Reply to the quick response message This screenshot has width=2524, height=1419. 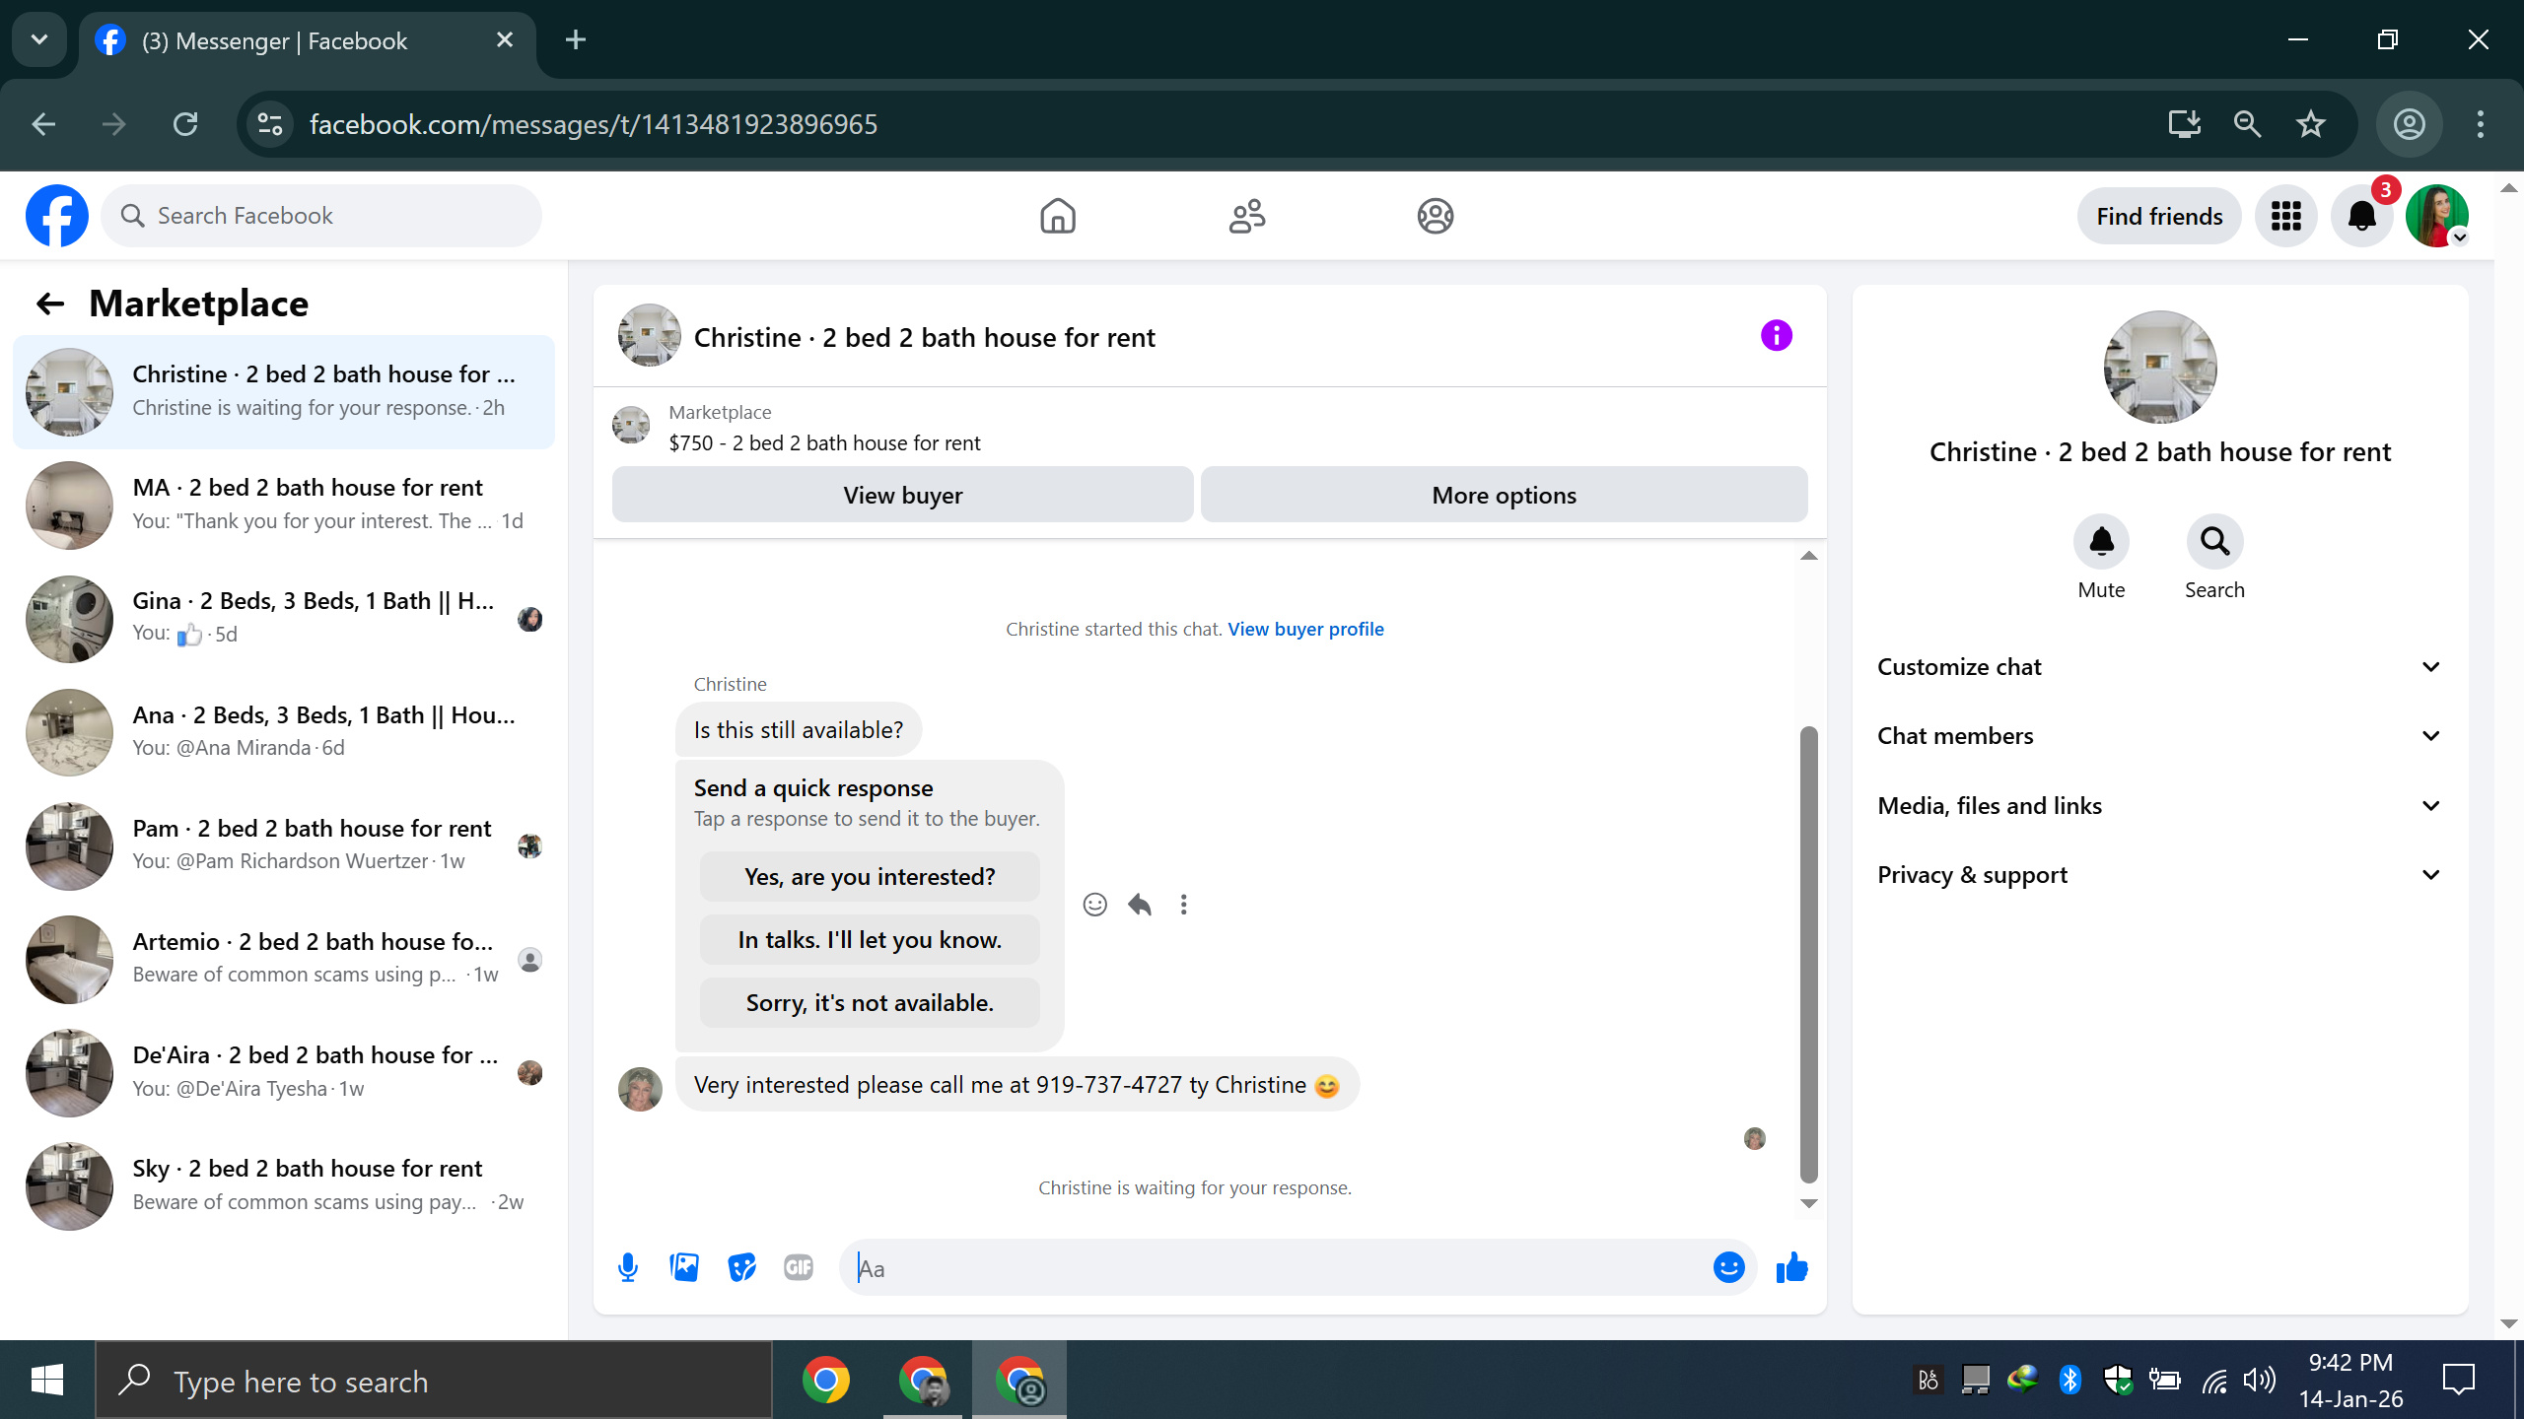click(1140, 905)
